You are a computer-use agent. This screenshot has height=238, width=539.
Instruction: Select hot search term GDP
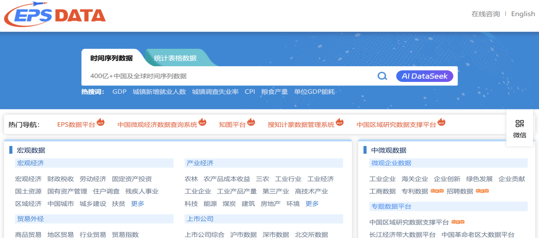click(x=119, y=92)
